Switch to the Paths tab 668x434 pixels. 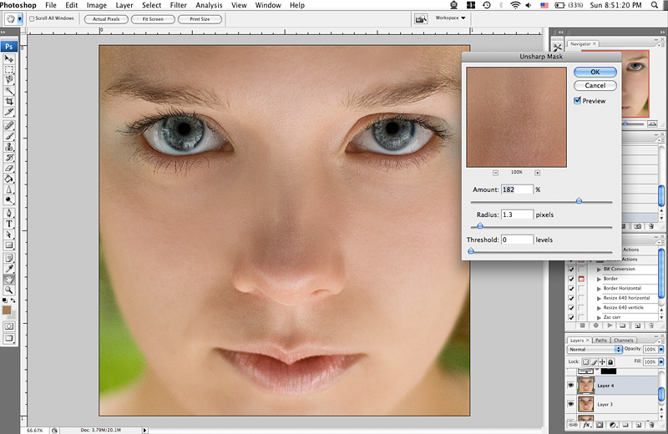600,340
